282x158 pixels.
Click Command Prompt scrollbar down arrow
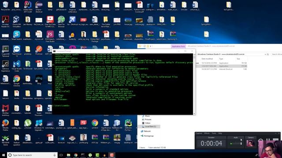tap(194, 114)
